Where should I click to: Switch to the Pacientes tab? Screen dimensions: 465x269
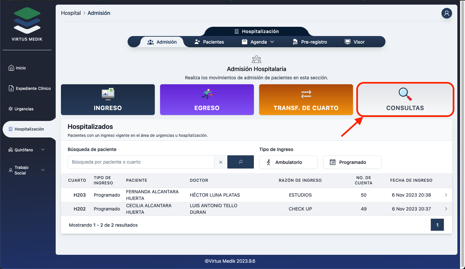click(x=209, y=42)
